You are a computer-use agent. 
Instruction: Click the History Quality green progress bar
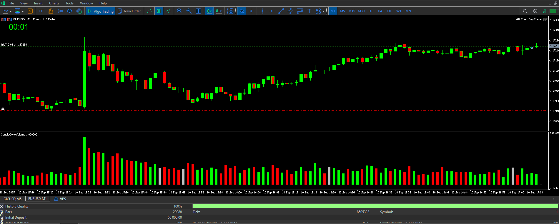point(375,206)
